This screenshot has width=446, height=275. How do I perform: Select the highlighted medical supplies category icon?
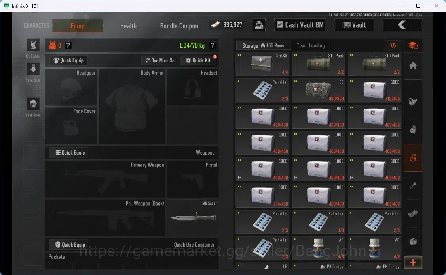click(413, 158)
